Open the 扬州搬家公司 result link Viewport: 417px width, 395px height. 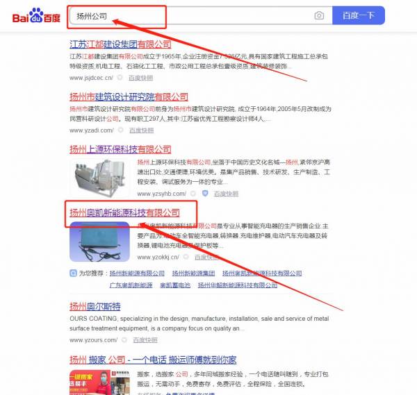pyautogui.click(x=153, y=360)
